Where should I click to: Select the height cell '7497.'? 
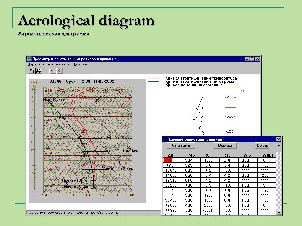[x=172, y=210]
